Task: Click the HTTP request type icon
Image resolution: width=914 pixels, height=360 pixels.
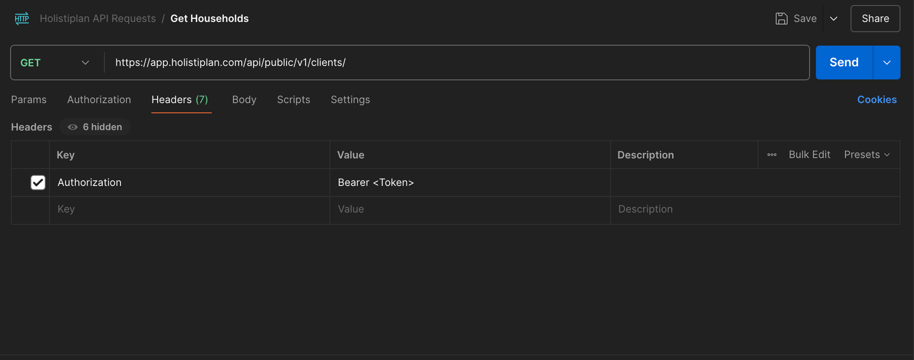Action: (21, 18)
